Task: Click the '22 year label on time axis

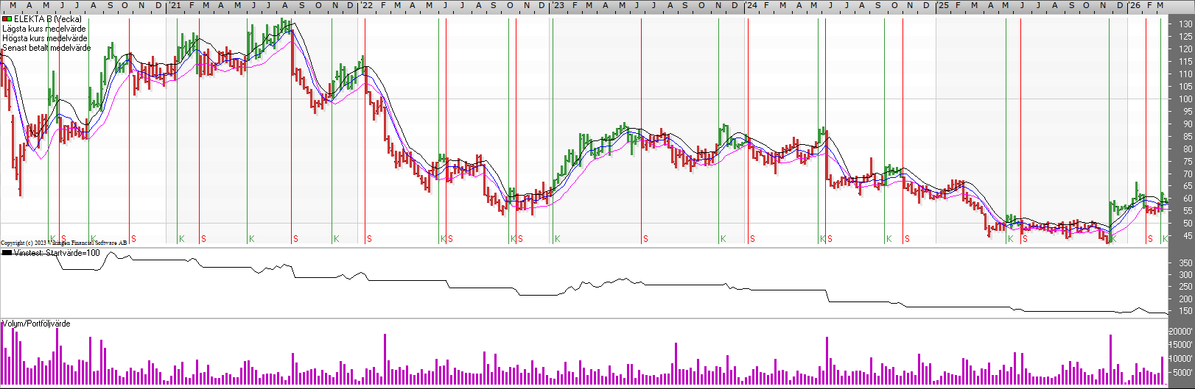Action: (366, 6)
